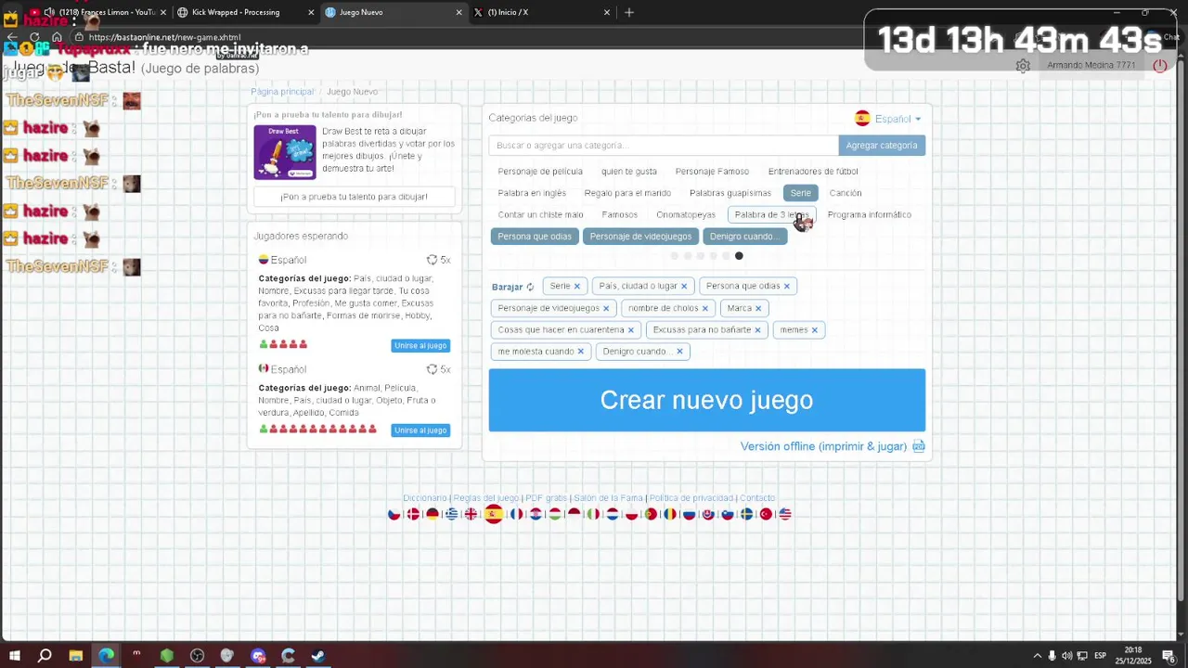Toggle 'Canción' category
This screenshot has width=1188, height=668.
846,193
